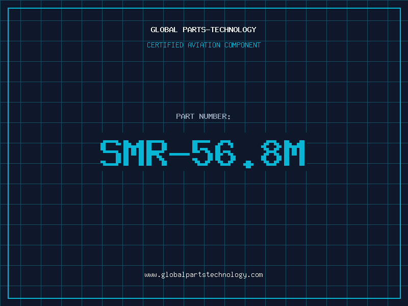Click the word AVIATION in the subtitle

204,45
